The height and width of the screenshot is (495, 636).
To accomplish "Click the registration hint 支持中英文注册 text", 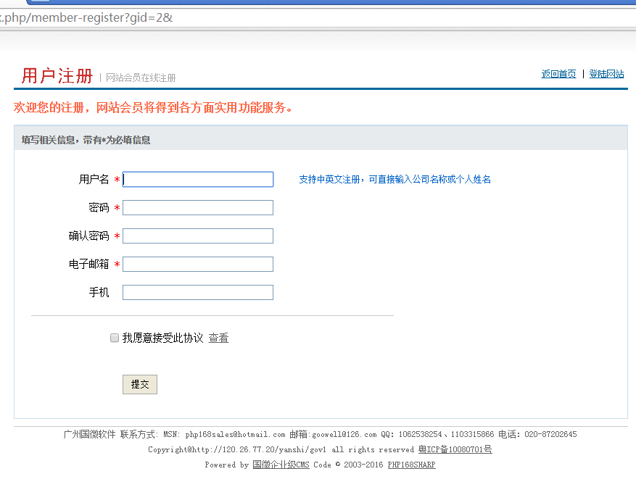I will tap(329, 179).
